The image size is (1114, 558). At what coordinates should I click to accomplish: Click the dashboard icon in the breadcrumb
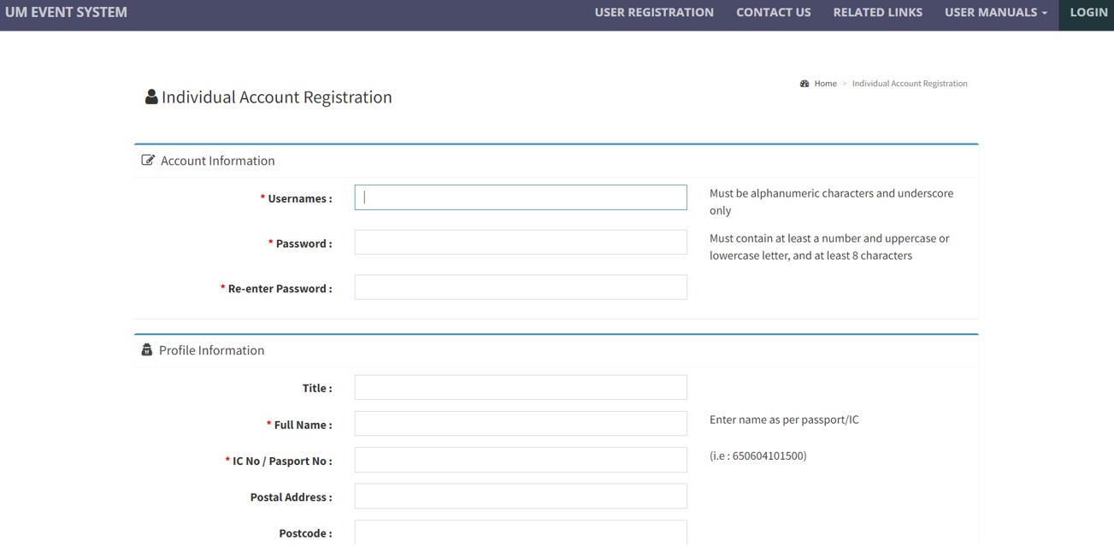tap(805, 84)
